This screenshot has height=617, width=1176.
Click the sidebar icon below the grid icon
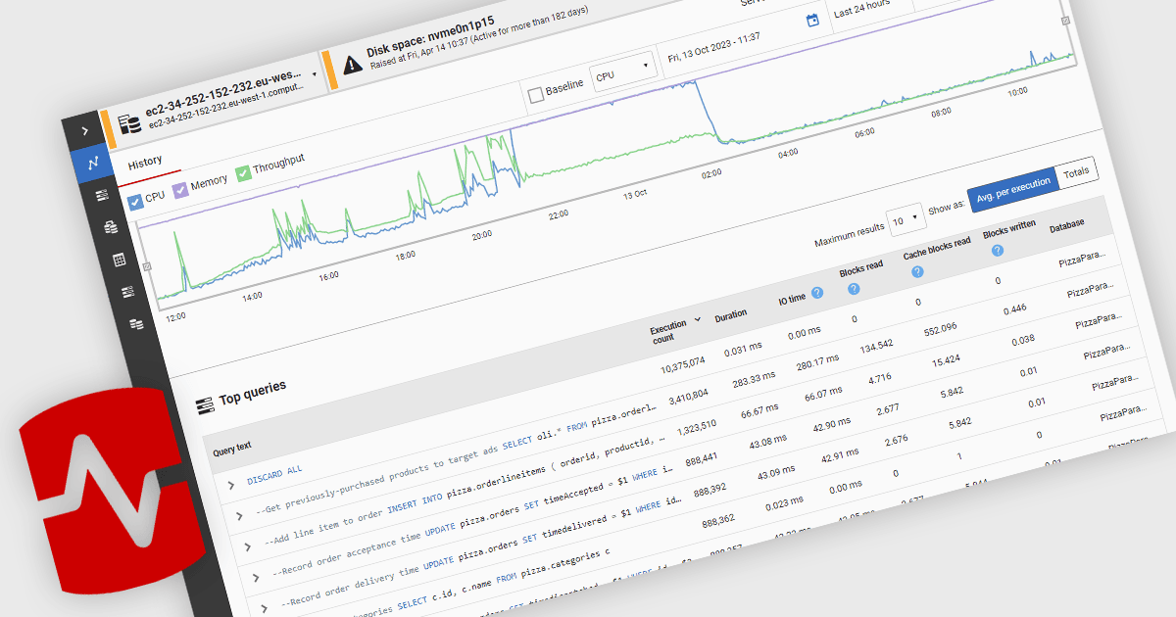(126, 292)
